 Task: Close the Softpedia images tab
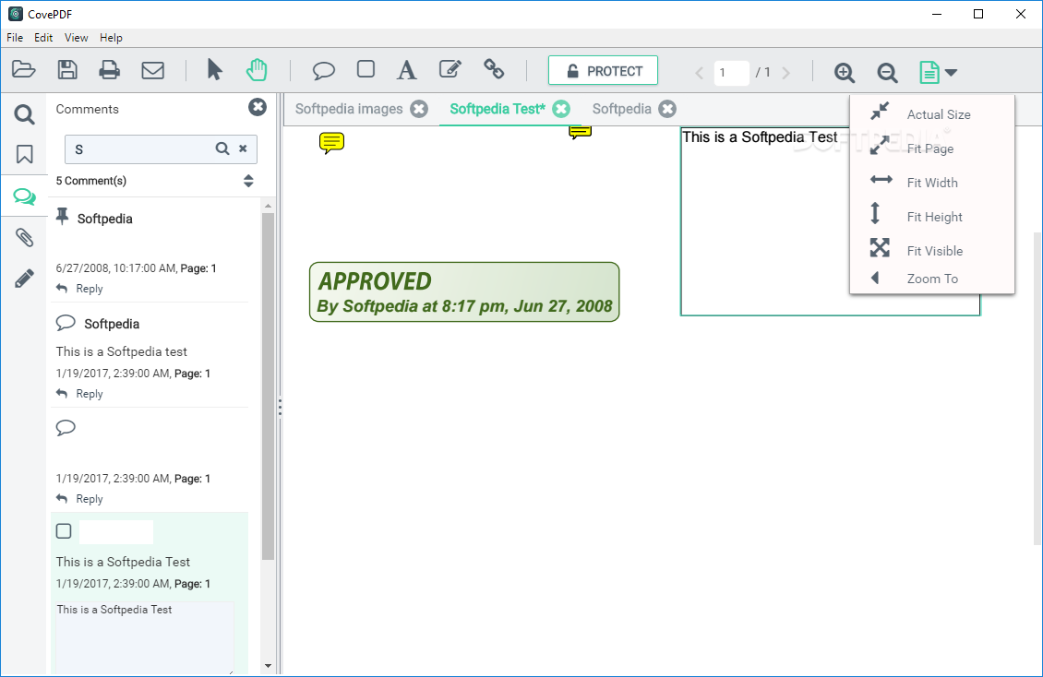pos(419,109)
